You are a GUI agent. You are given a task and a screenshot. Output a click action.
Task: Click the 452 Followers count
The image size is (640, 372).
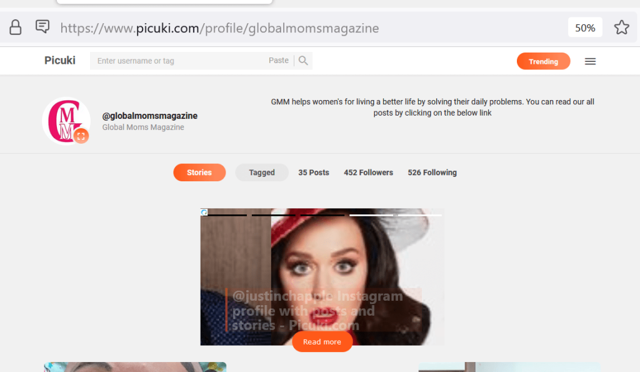pos(368,173)
